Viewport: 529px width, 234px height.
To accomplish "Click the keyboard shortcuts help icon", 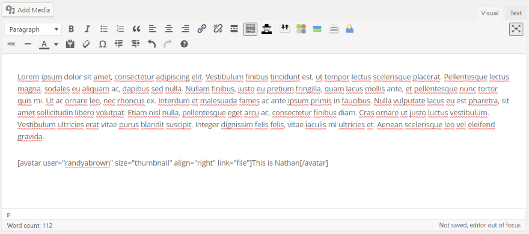I will coord(184,44).
